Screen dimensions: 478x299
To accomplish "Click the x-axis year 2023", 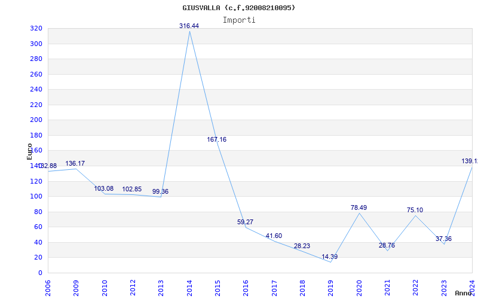I will (x=444, y=288).
